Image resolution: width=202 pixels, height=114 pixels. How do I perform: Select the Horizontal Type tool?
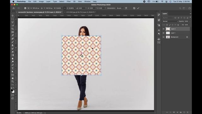click(x=13, y=68)
